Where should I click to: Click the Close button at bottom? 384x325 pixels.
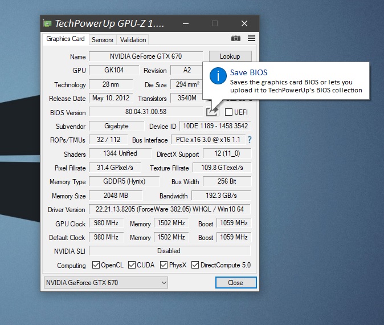[x=235, y=282]
